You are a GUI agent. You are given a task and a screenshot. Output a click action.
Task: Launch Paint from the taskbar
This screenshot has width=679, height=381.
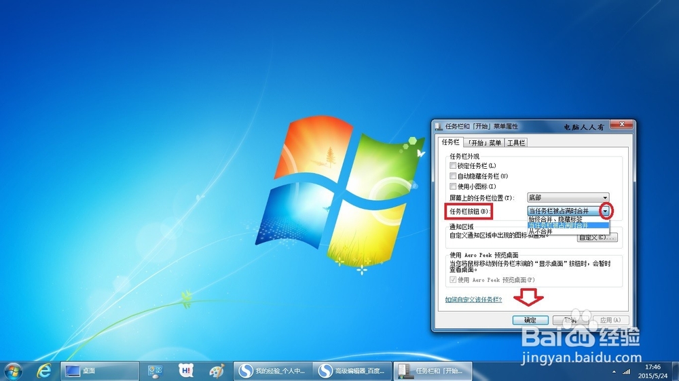[217, 371]
